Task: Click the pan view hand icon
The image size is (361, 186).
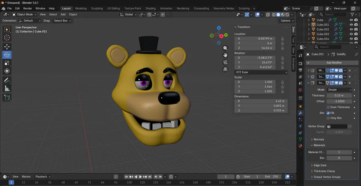Action: [225, 55]
